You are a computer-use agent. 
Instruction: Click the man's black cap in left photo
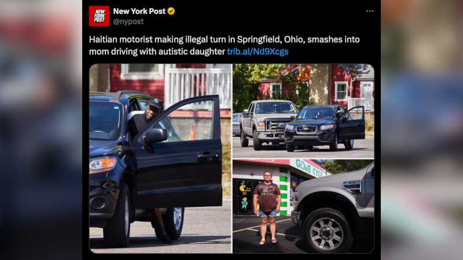pos(156,104)
